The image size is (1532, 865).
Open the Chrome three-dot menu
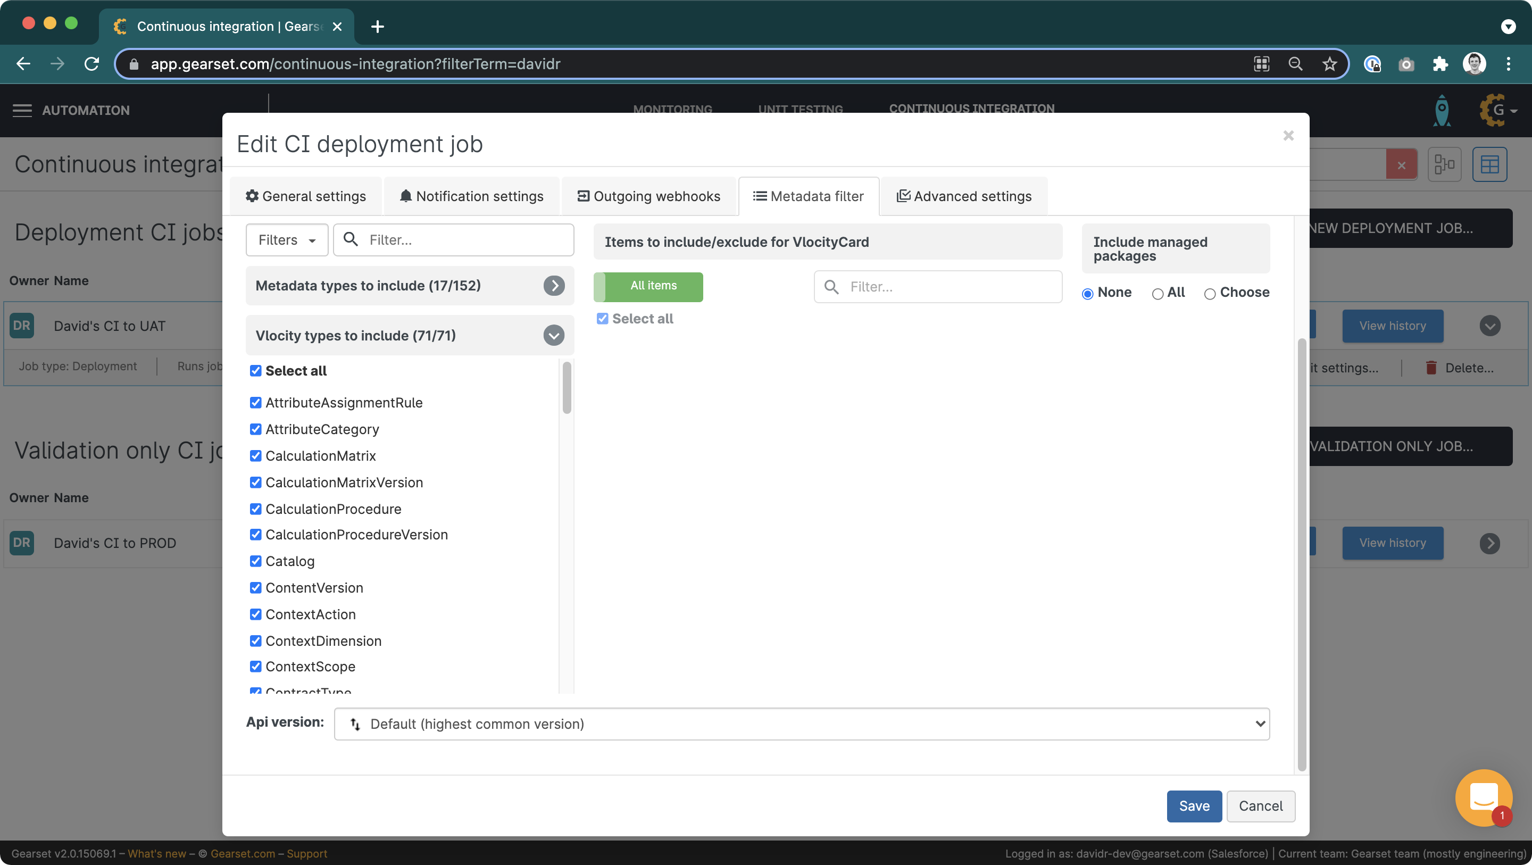point(1508,64)
